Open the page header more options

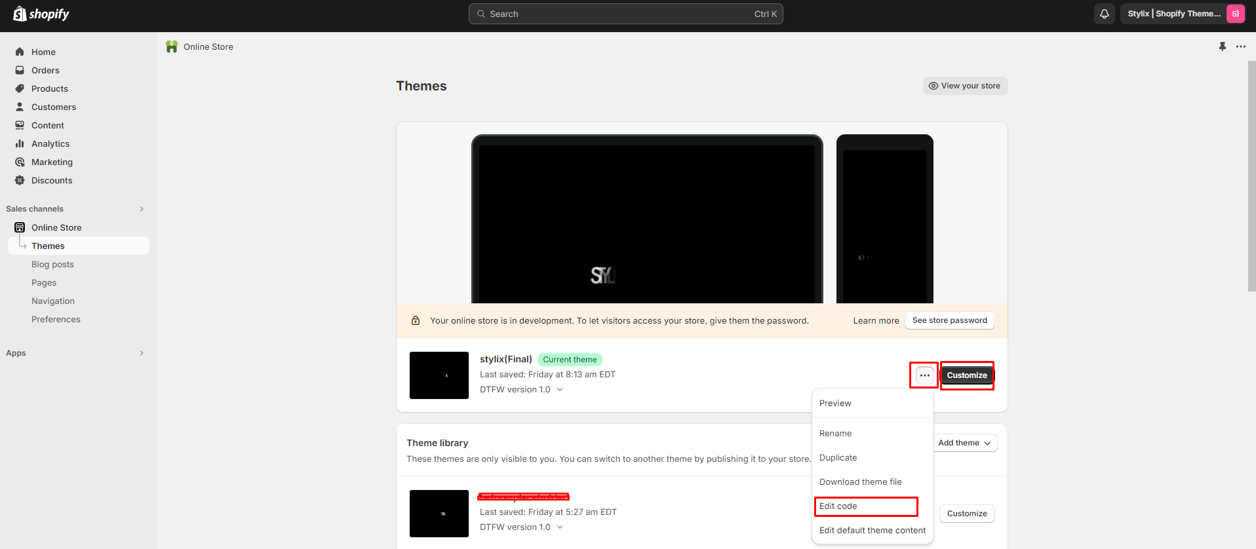(x=1241, y=47)
